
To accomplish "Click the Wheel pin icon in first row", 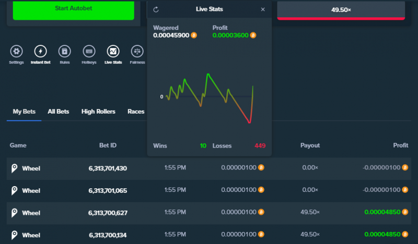I will tap(15, 168).
